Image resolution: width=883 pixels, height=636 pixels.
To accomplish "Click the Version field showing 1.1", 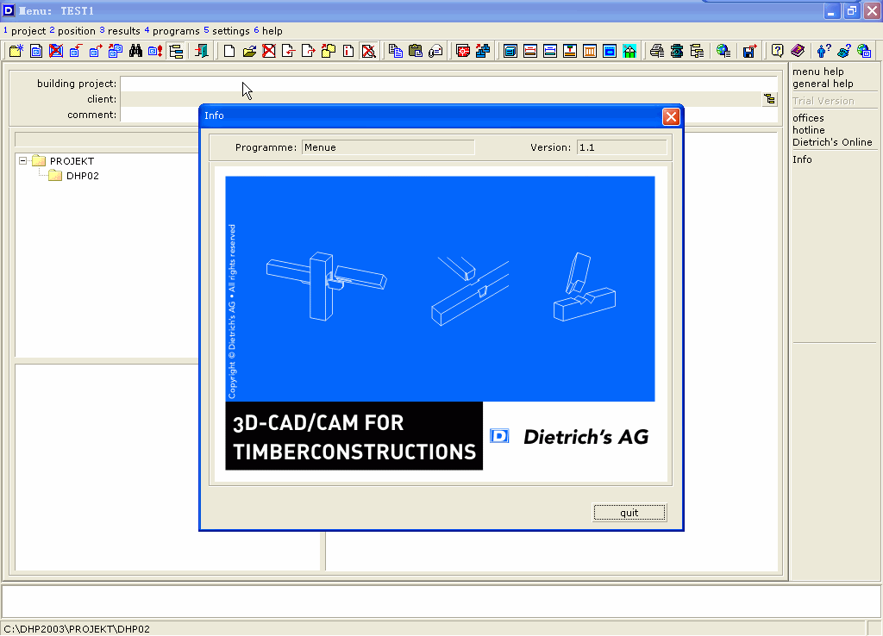I will pos(622,147).
